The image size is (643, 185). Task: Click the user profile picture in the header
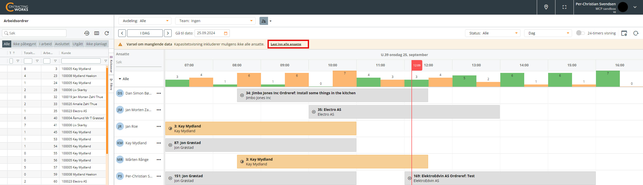(x=623, y=7)
